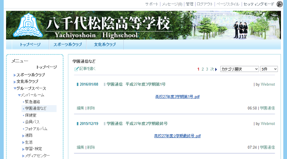This screenshot has width=287, height=159.
Task: Click the next page arrow icon
Action: (x=216, y=69)
